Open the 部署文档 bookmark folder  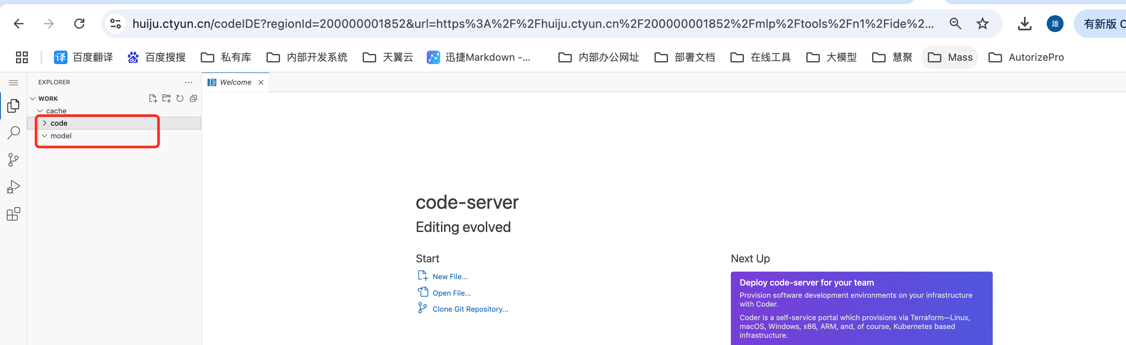[x=684, y=57]
